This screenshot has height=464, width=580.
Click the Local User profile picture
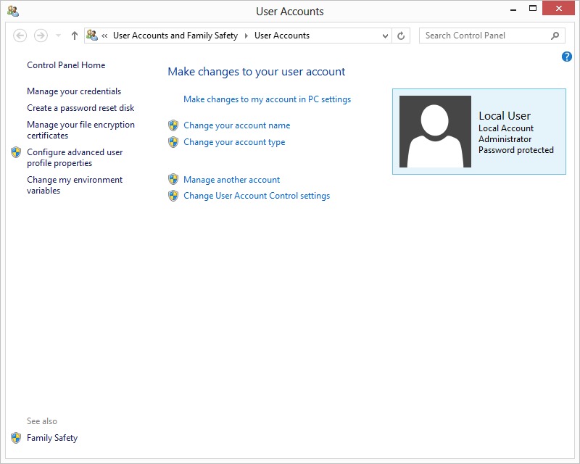coord(435,132)
